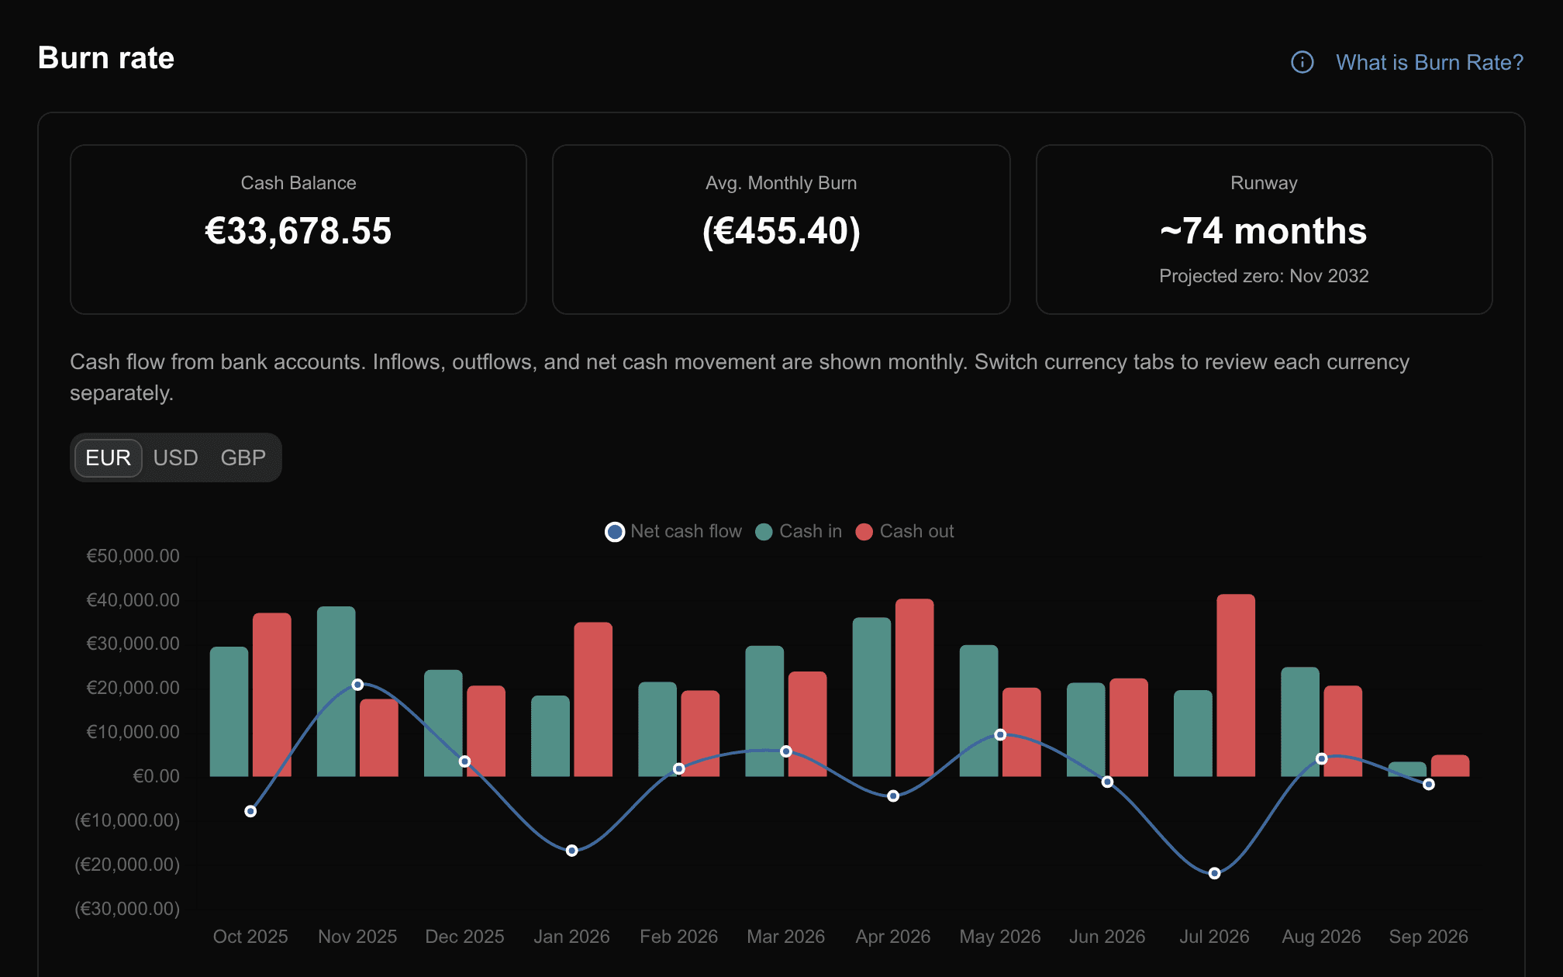Click the Jan 2026 teal cash in bar

(x=550, y=736)
